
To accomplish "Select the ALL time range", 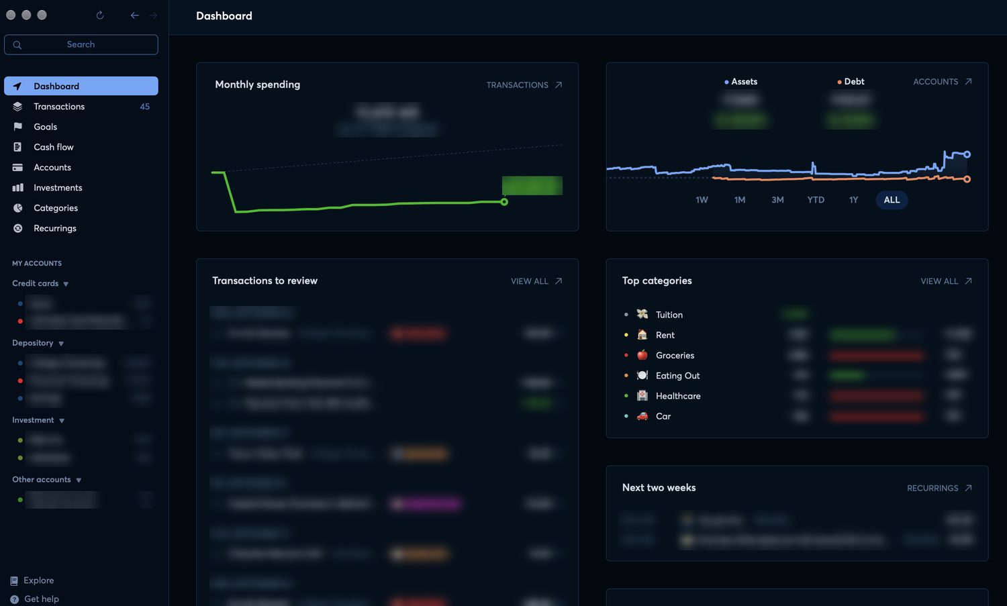I will [x=892, y=200].
